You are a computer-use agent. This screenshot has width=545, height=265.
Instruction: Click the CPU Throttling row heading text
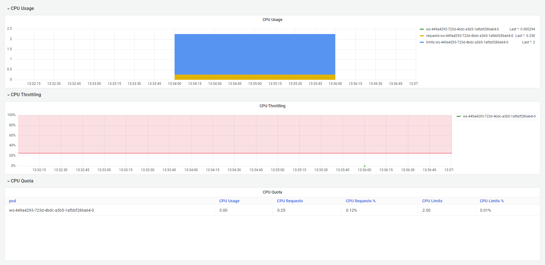tap(26, 95)
